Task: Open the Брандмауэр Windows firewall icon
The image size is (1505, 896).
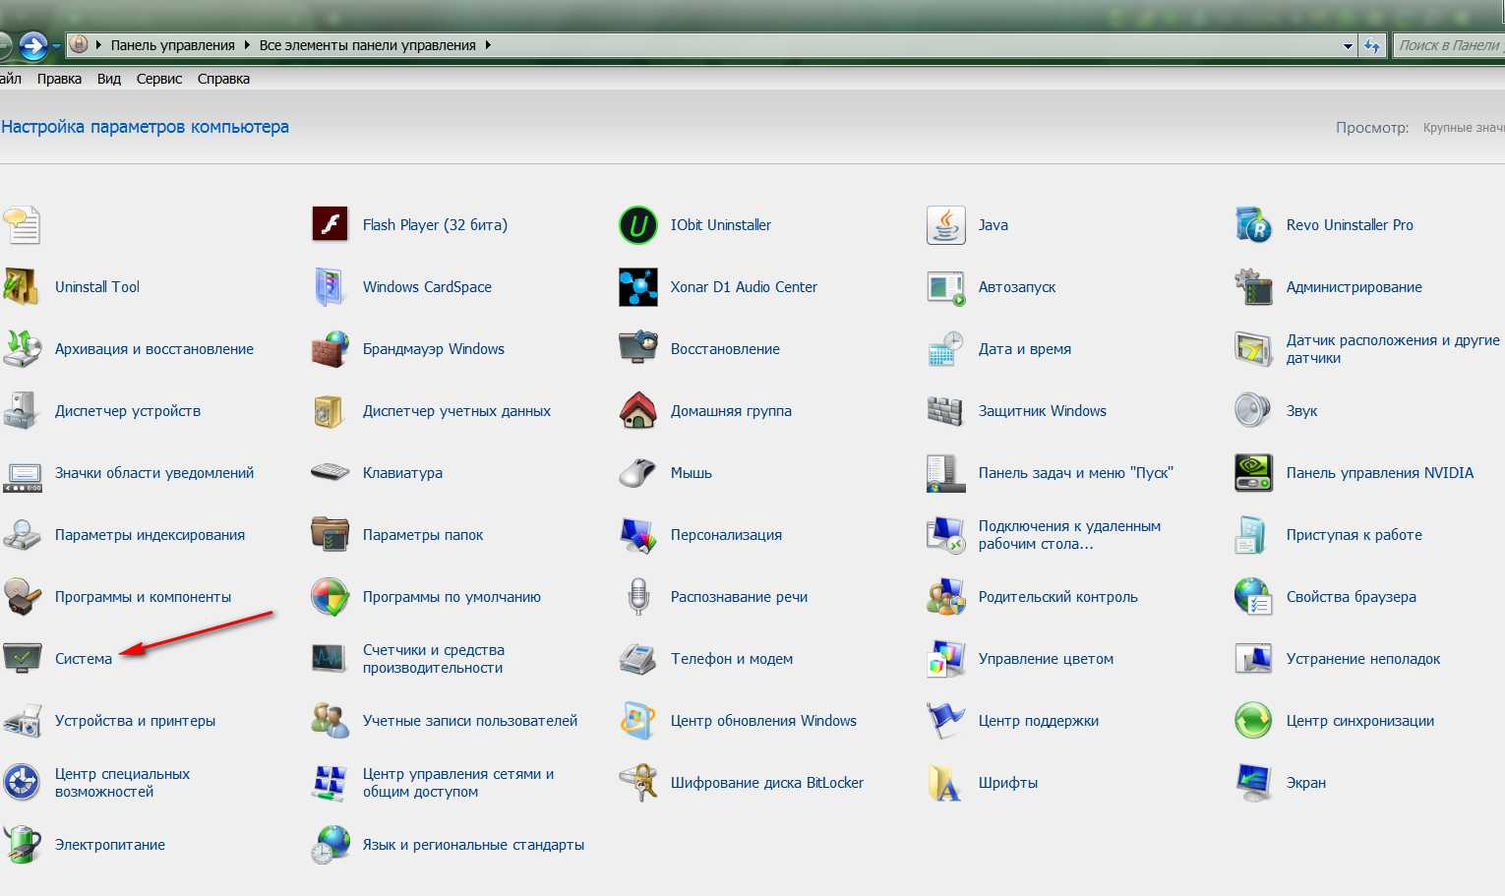Action: (x=331, y=349)
